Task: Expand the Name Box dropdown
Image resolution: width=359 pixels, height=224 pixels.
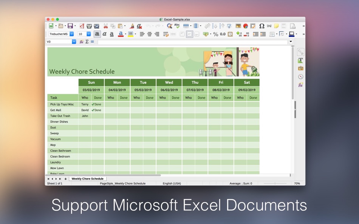Action: click(x=74, y=41)
